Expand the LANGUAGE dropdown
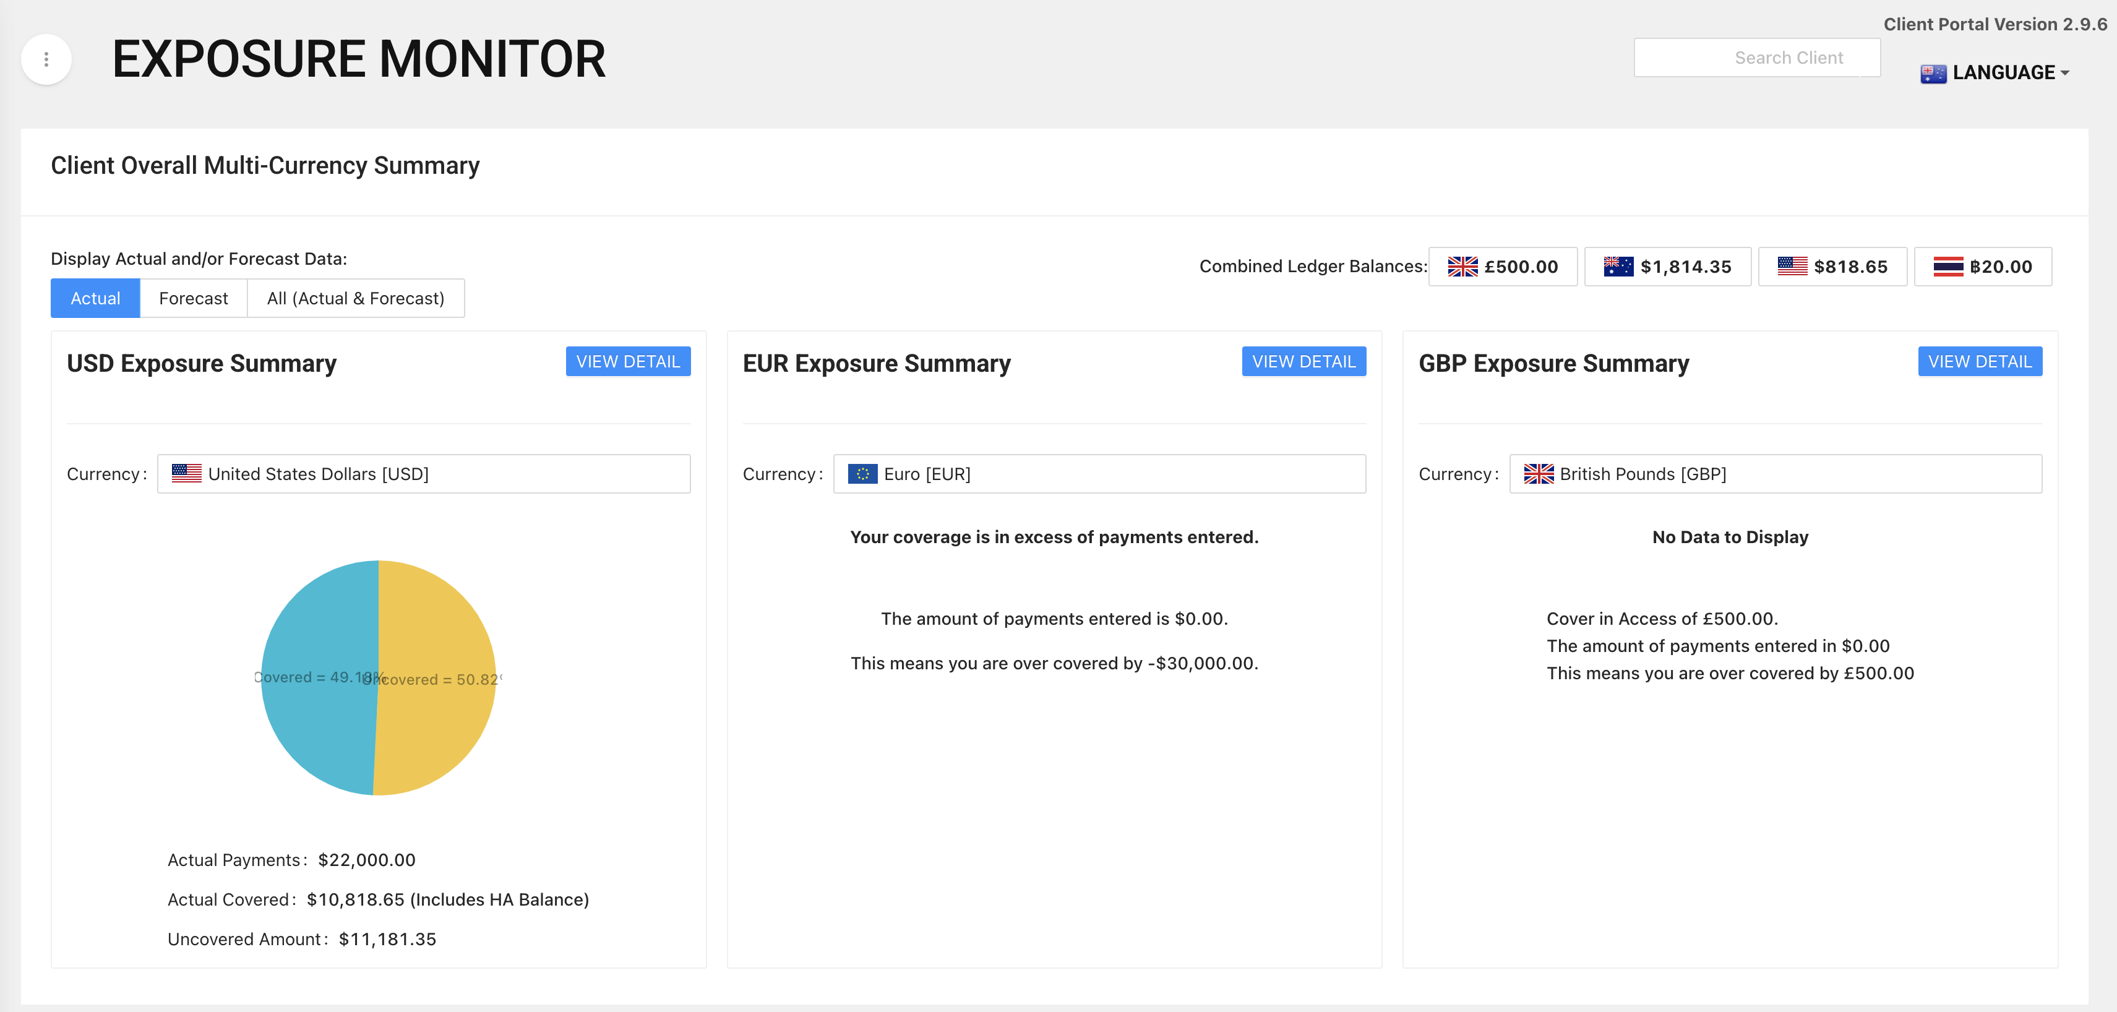Image resolution: width=2117 pixels, height=1012 pixels. (2010, 73)
